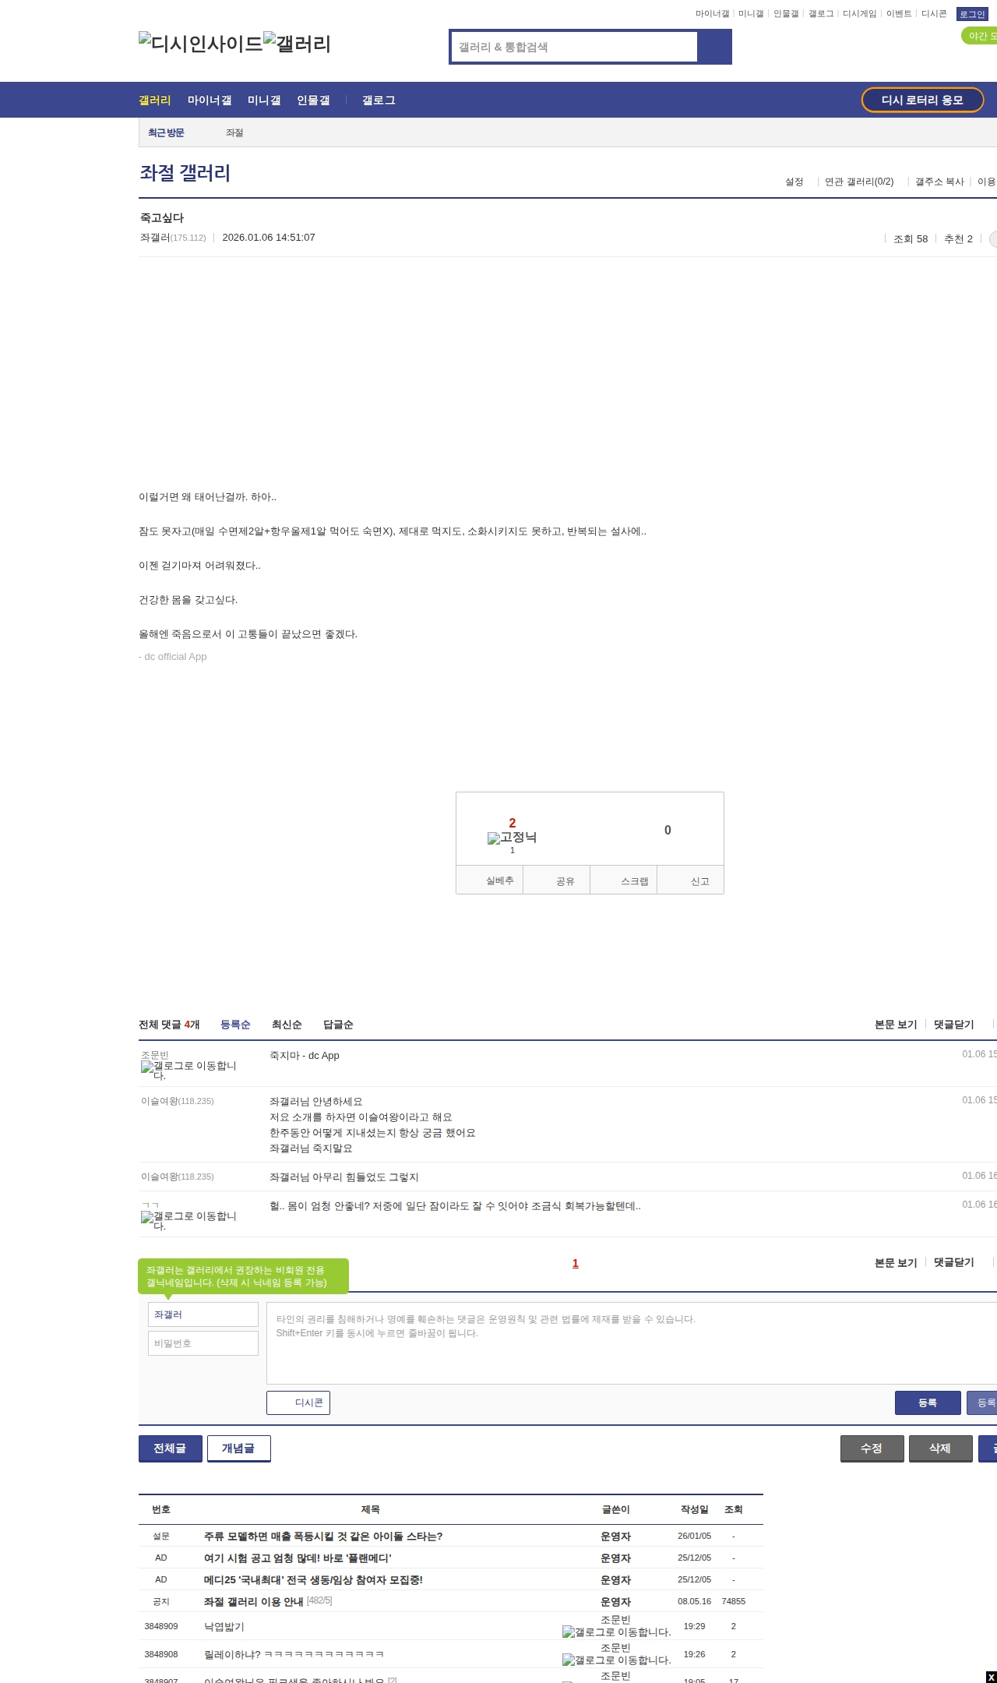Click the 고정닉 icon under the recommend count
This screenshot has height=1683, width=997.
pos(512,838)
